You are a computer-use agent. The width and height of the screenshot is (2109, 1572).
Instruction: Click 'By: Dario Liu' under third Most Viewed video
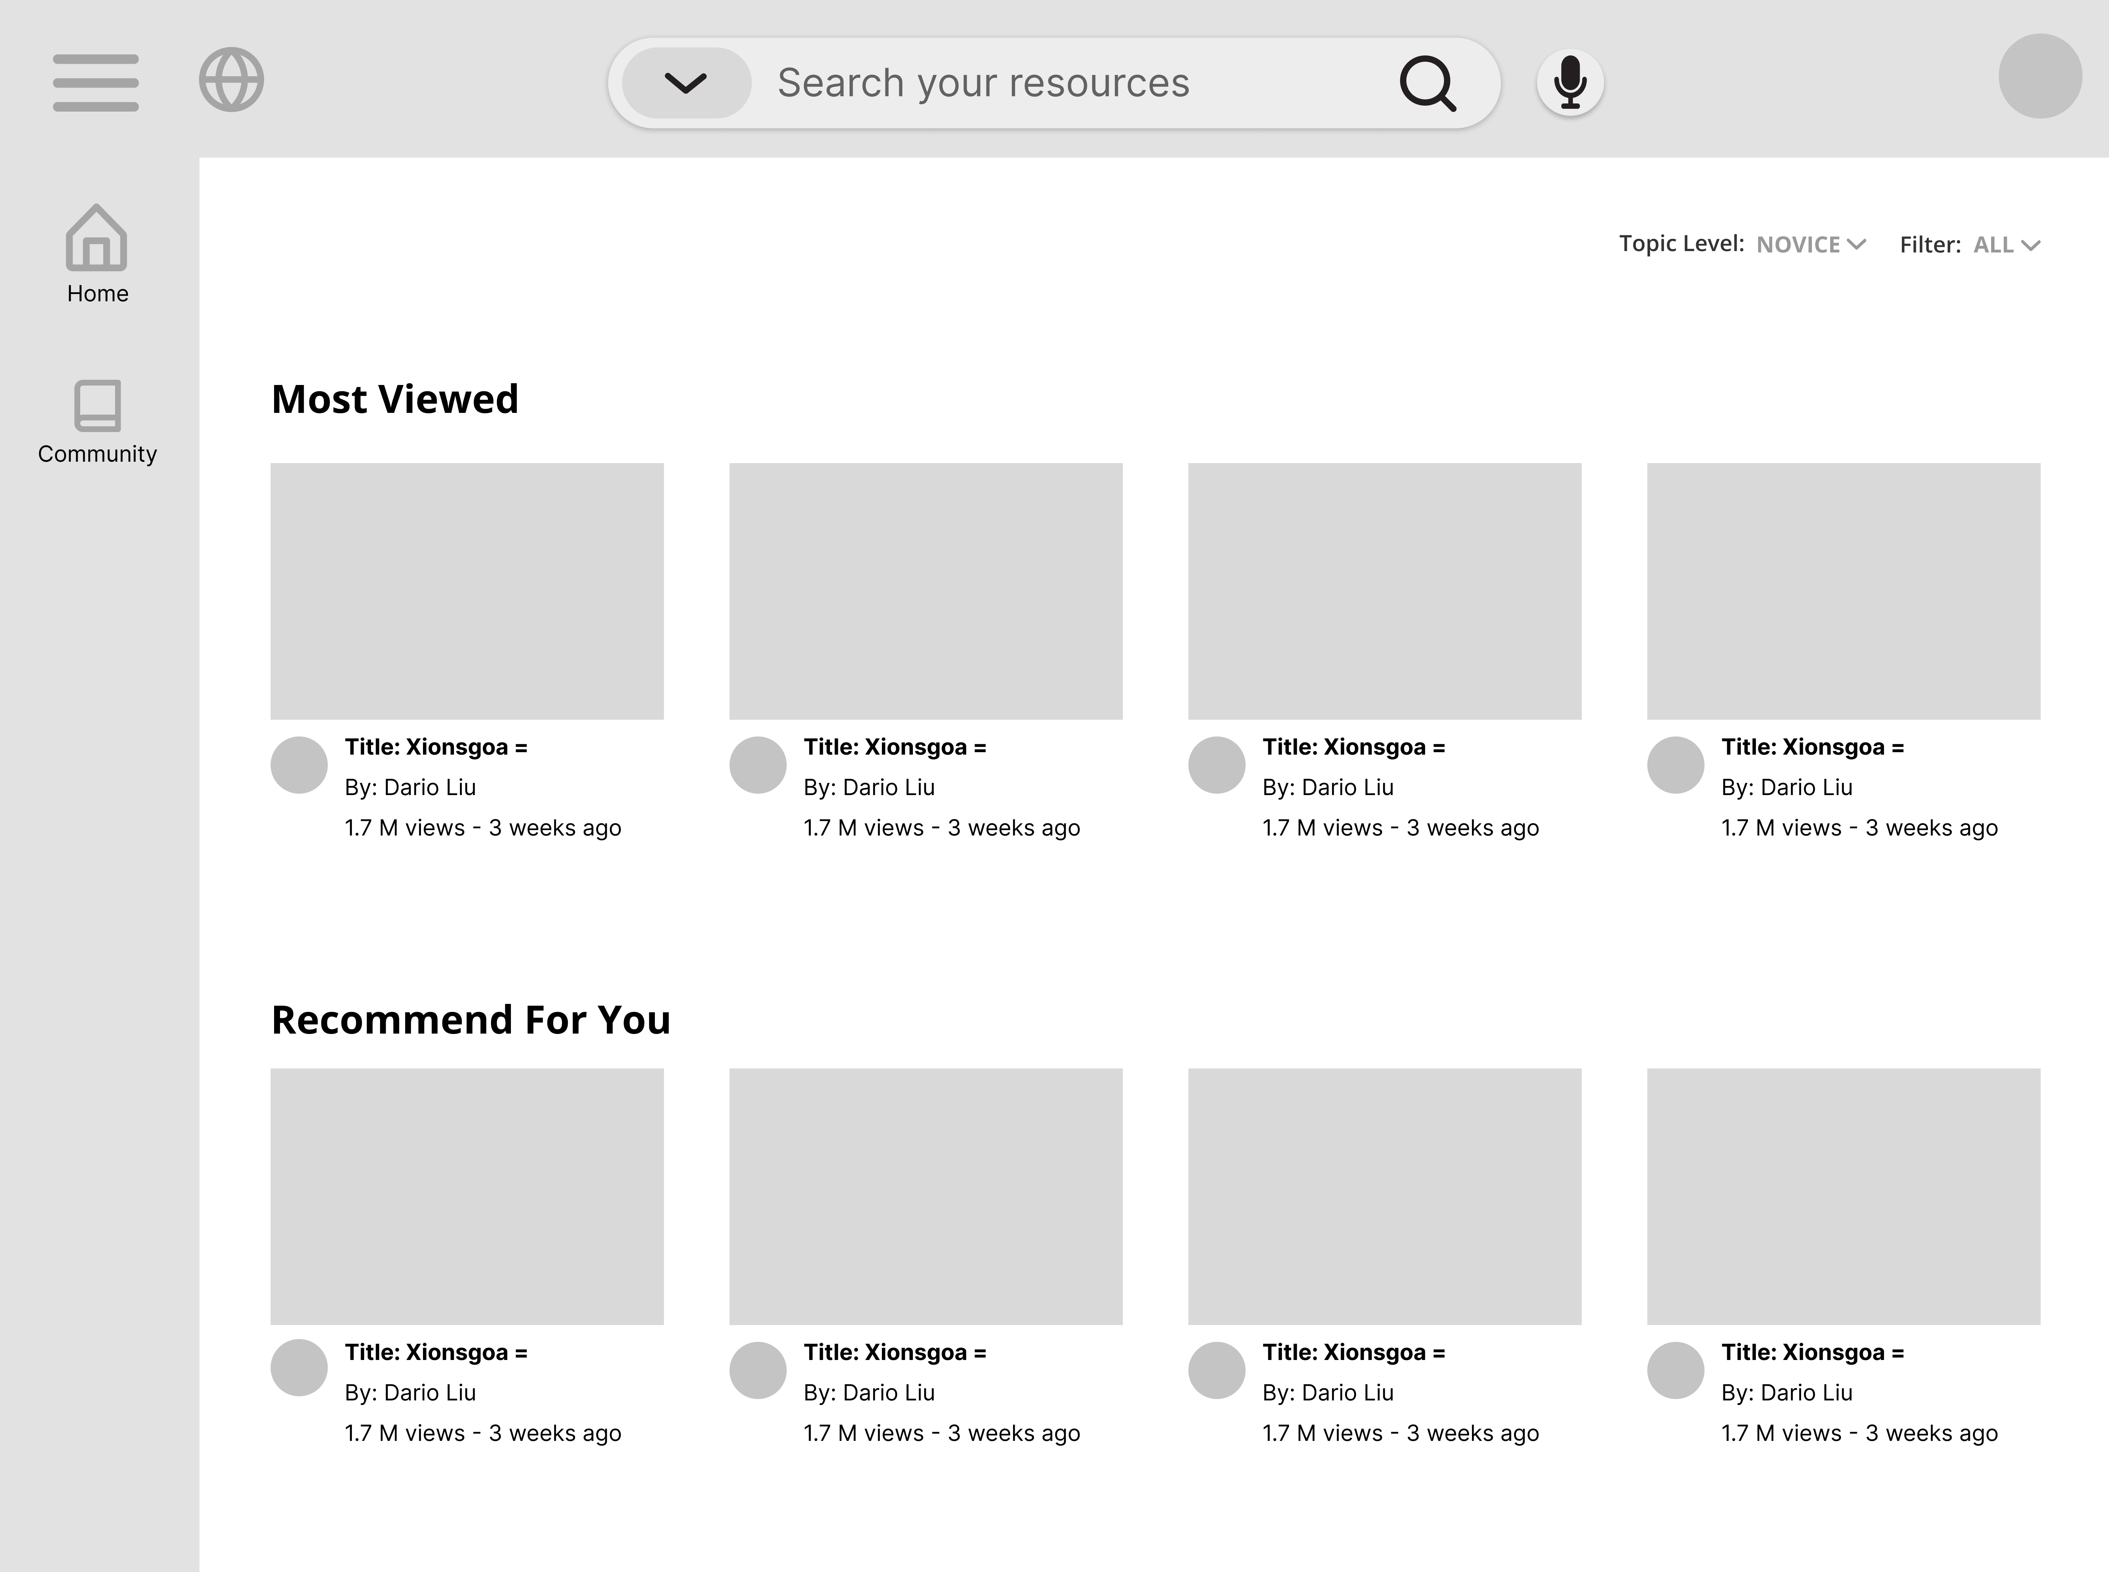1327,788
